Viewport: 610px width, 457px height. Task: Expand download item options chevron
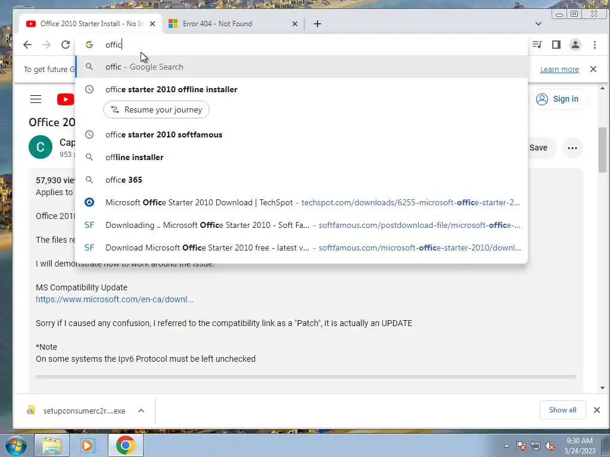coord(141,411)
